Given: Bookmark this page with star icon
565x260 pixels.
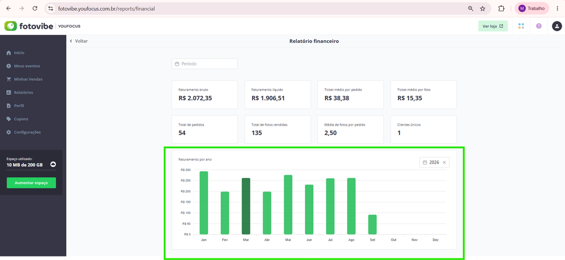Looking at the screenshot, I should pos(482,9).
